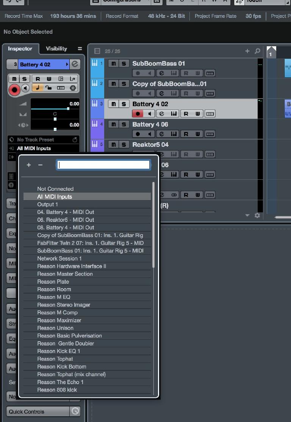The image size is (291, 422).
Task: Toggle monitor on Battery 4 06 track
Action: pyautogui.click(x=150, y=134)
